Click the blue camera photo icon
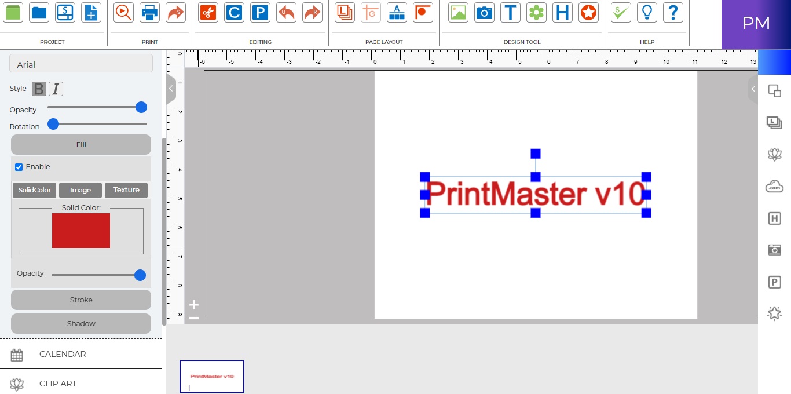Viewport: 791px width, 394px height. (484, 12)
